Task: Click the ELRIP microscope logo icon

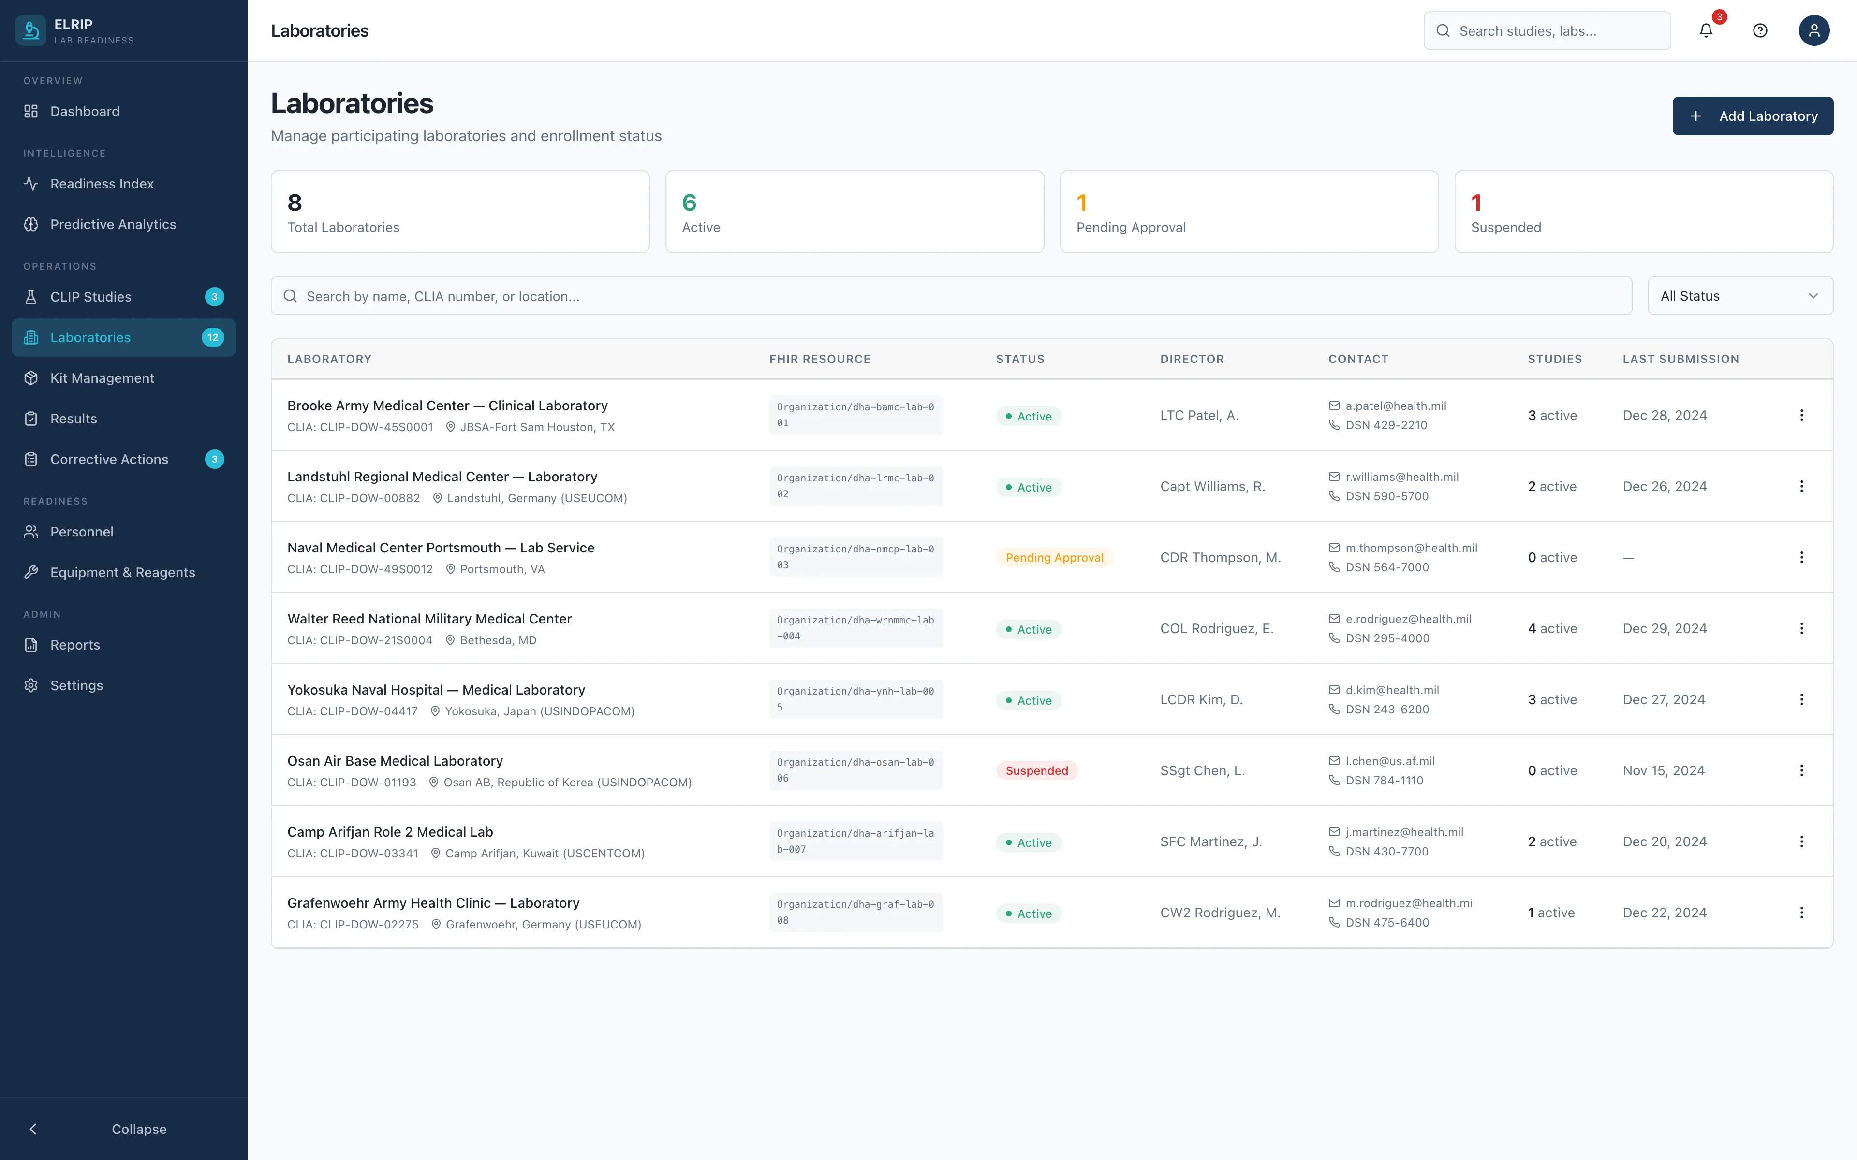Action: pyautogui.click(x=30, y=30)
